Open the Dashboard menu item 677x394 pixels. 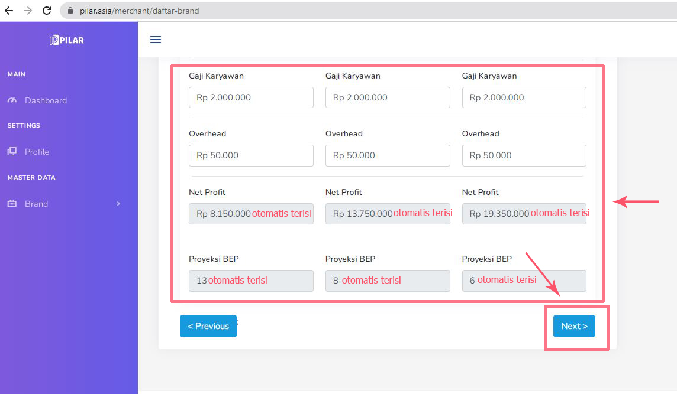tap(46, 100)
